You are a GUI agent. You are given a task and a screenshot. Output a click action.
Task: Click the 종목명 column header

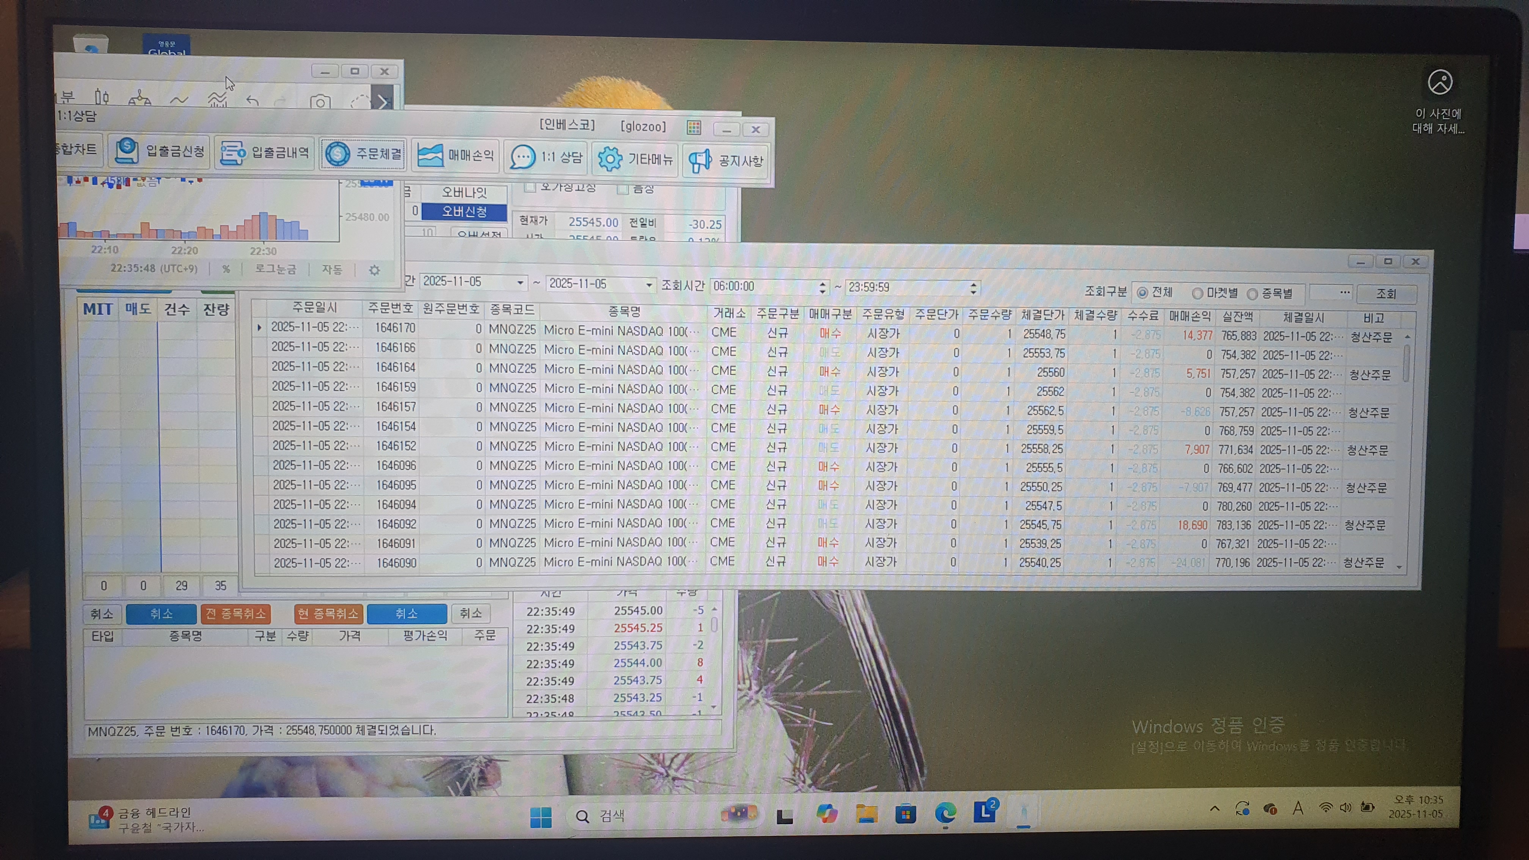(x=624, y=311)
